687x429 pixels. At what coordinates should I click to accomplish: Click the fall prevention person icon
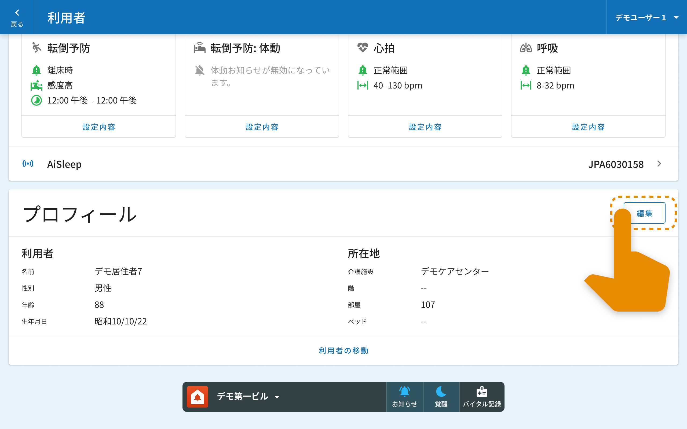click(x=36, y=48)
